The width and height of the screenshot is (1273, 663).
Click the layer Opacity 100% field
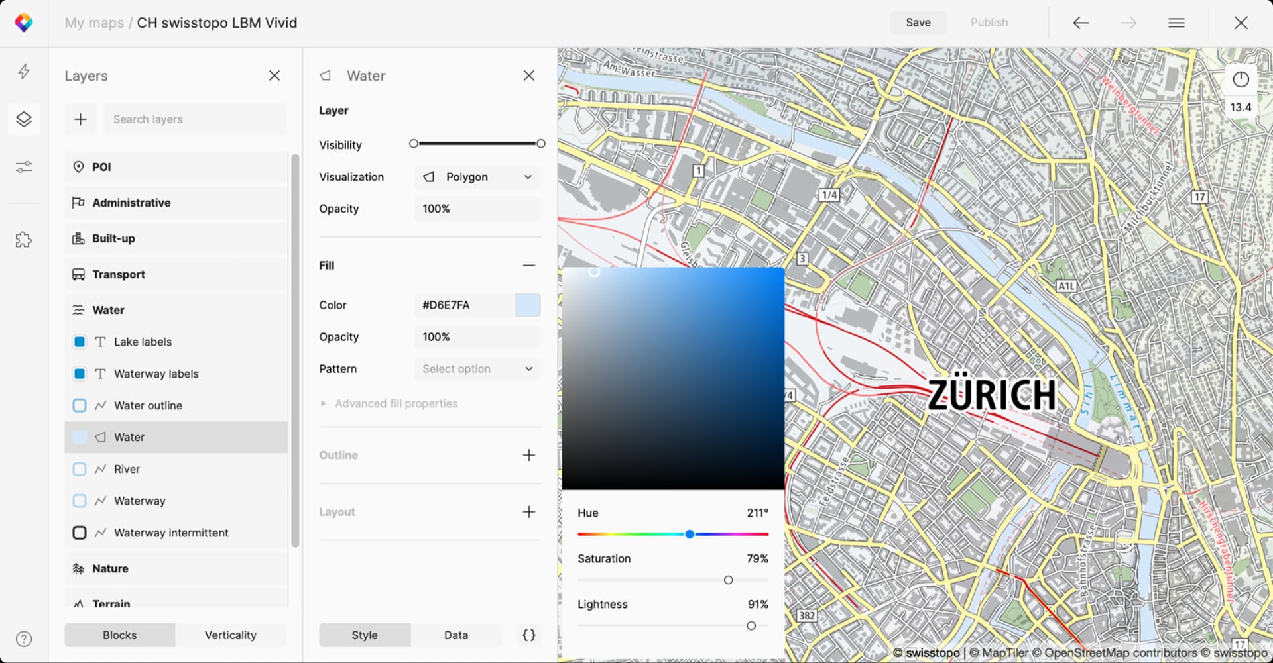477,209
